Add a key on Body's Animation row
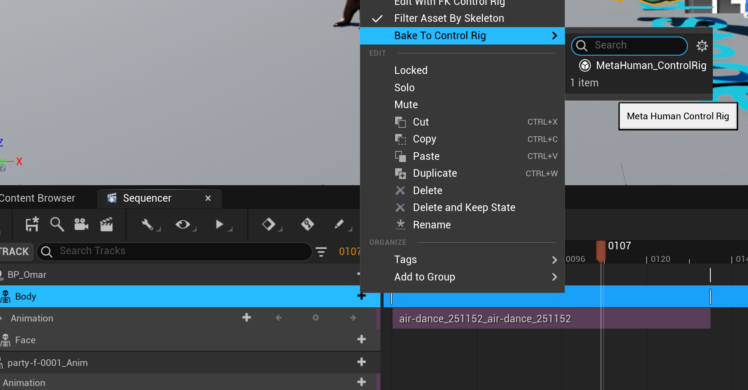 [x=316, y=318]
